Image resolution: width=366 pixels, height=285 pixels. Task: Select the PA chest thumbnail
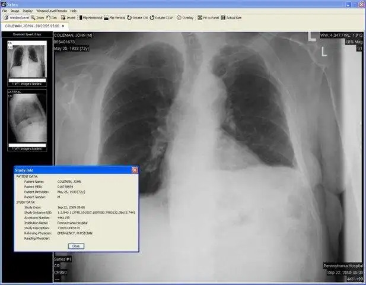point(27,59)
